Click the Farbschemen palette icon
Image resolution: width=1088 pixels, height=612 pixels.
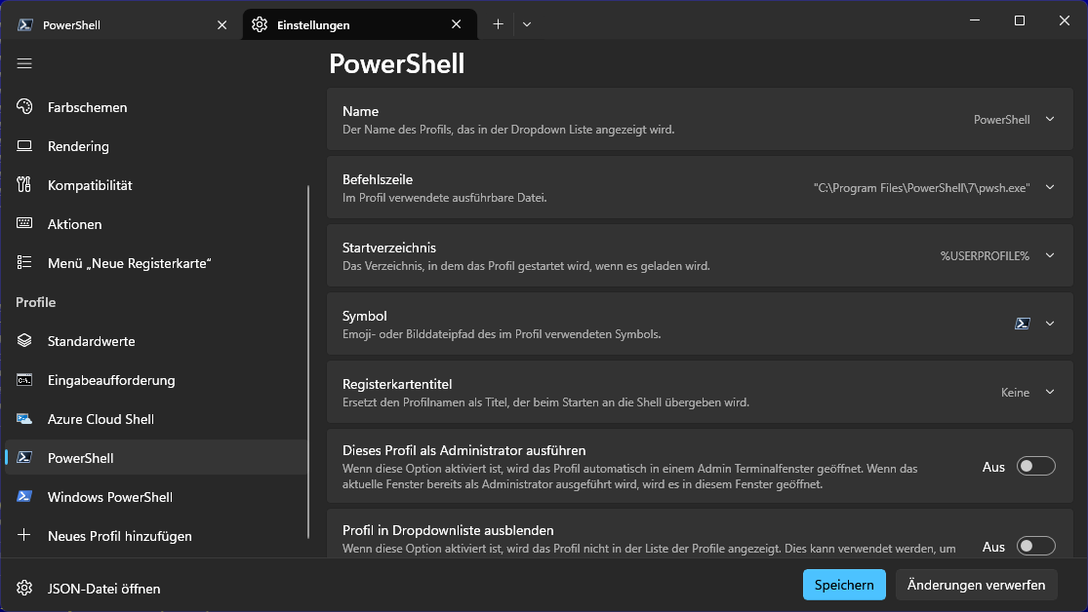click(24, 107)
